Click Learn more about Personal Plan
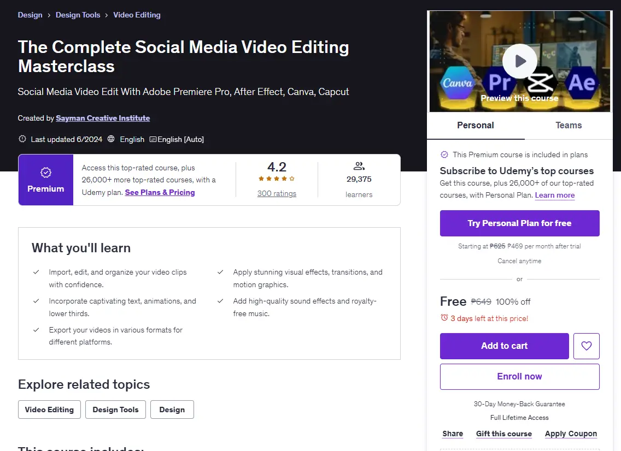Viewport: 621px width, 451px height. (555, 195)
